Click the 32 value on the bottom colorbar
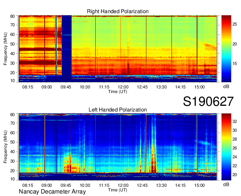 (235, 121)
